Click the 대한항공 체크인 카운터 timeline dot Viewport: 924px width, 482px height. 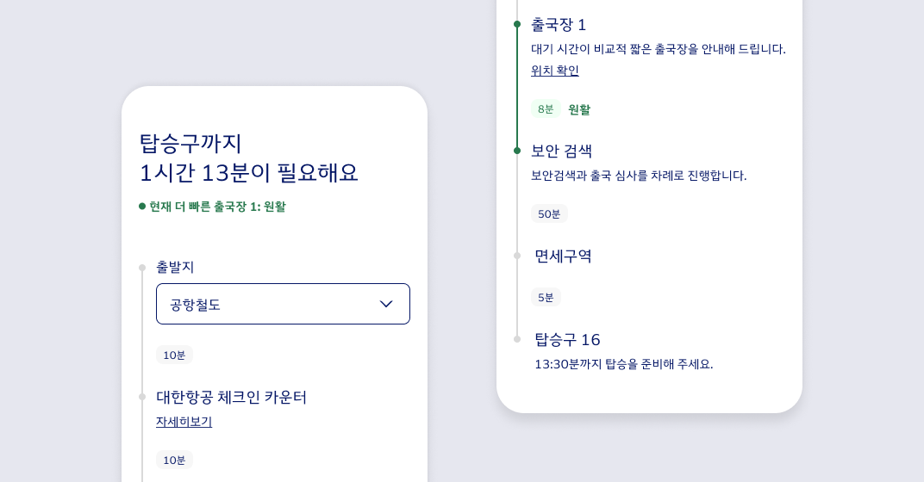pyautogui.click(x=142, y=397)
